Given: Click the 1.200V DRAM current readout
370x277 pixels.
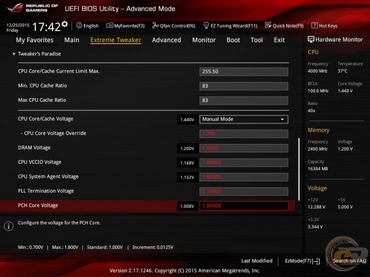Looking at the screenshot, I should click(x=187, y=148).
